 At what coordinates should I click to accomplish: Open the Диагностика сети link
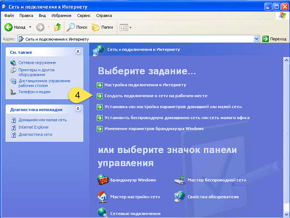35,135
